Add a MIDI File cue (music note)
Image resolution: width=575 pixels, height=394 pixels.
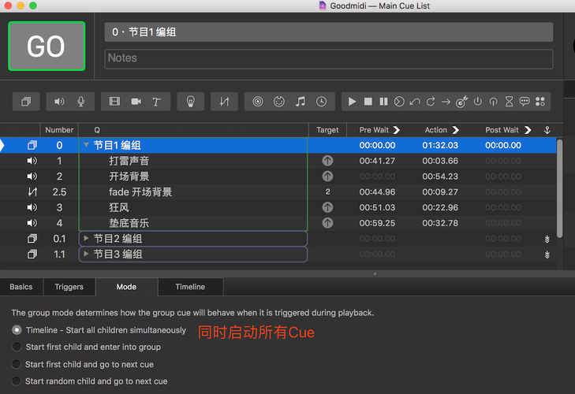click(301, 102)
